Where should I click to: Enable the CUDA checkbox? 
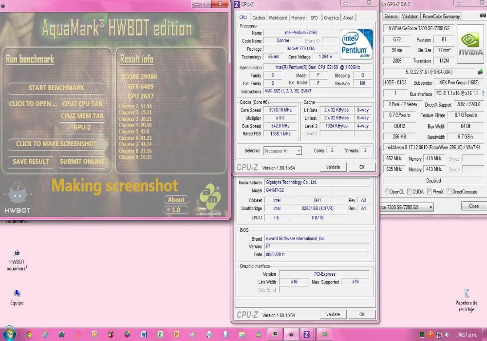410,191
